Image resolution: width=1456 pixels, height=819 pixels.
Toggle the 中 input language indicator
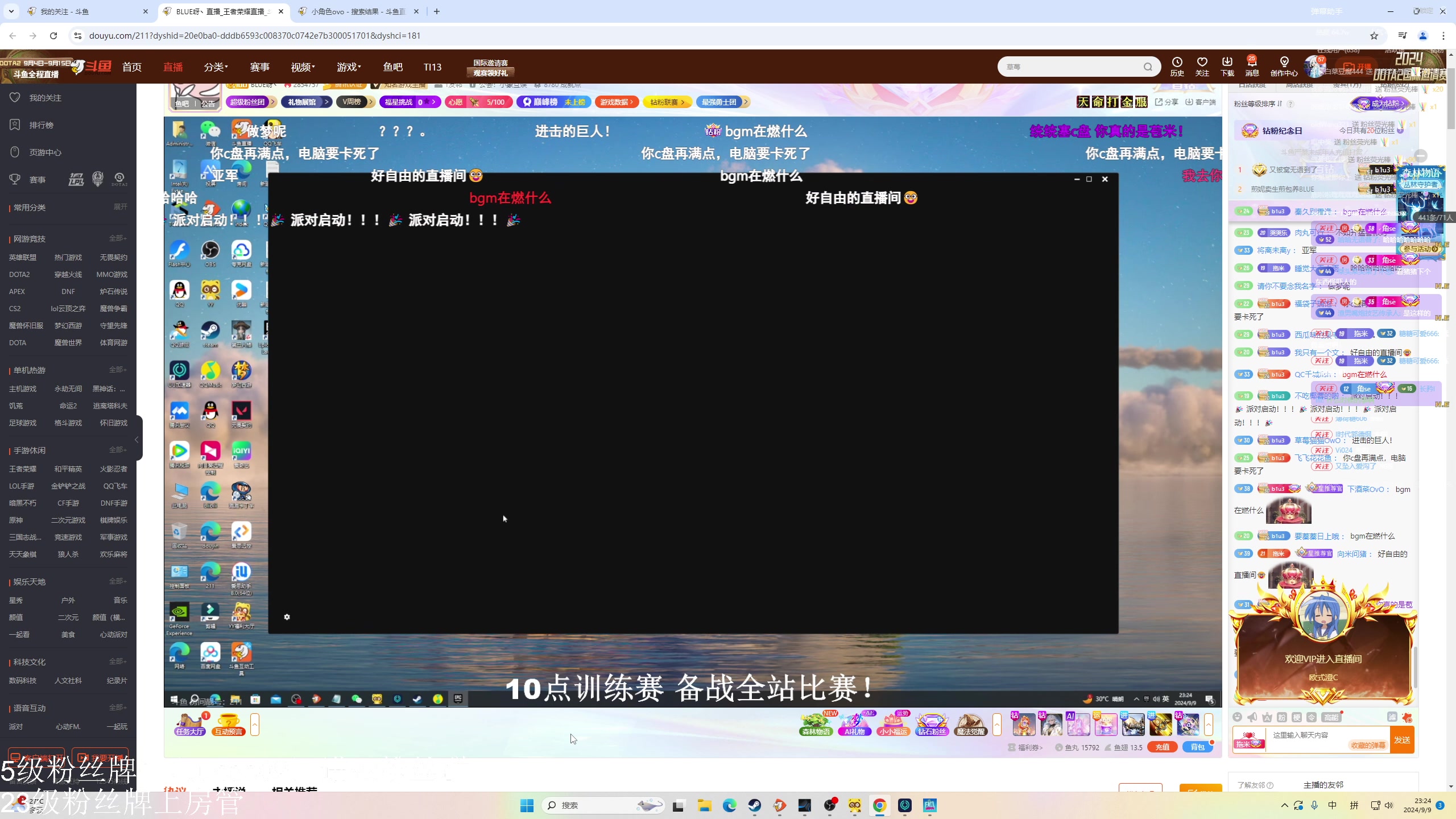(1332, 805)
